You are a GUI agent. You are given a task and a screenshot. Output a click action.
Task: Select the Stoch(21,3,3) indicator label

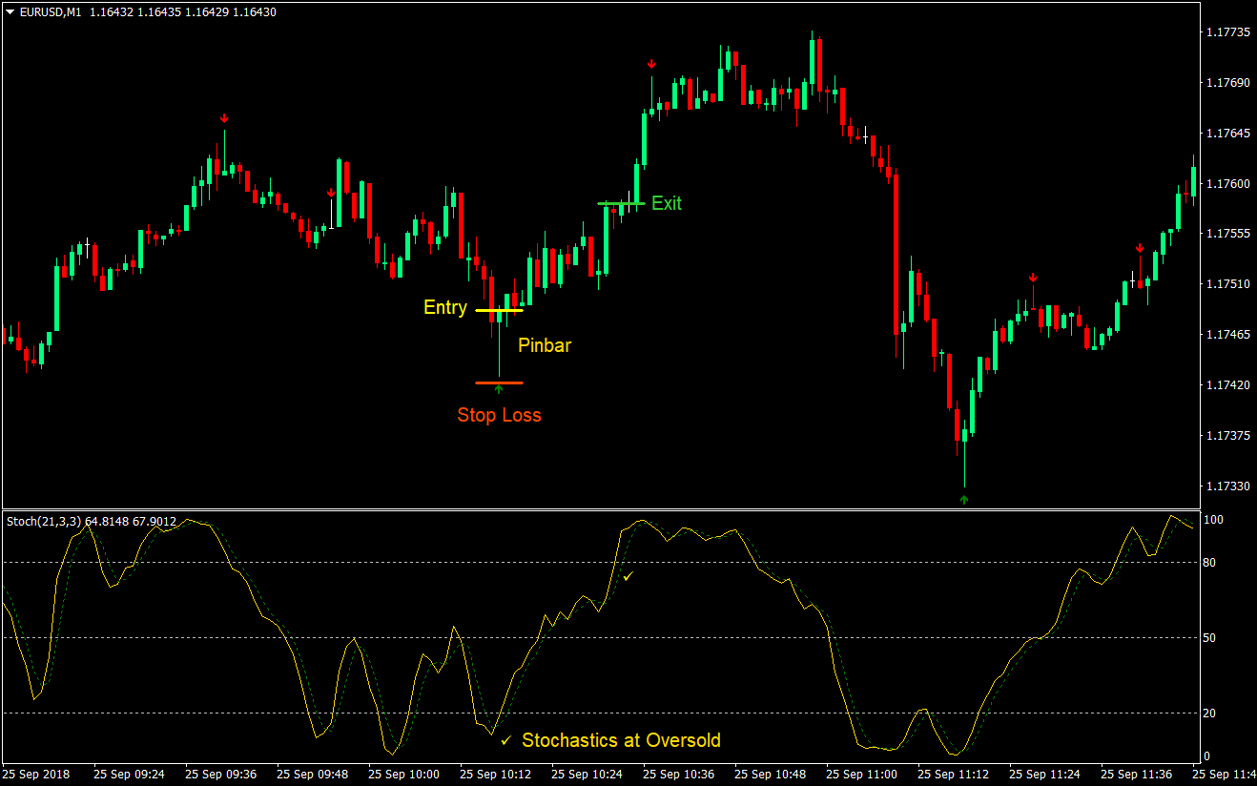pyautogui.click(x=44, y=521)
